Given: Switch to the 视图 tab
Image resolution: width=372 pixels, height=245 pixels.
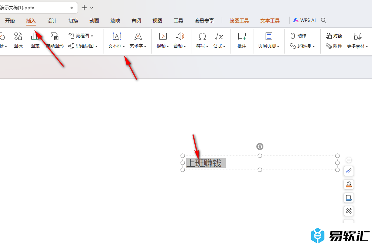Looking at the screenshot, I should (157, 21).
